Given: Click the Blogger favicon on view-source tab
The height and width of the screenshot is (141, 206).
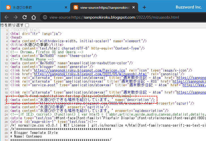Looking at the screenshot, I should point(76,7).
